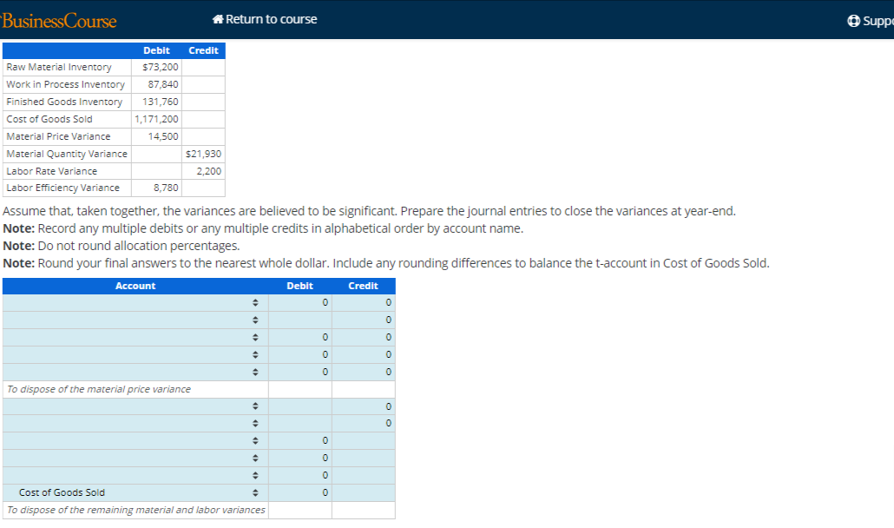Click Credit header of the journal entry table
This screenshot has width=894, height=528.
[x=363, y=287]
